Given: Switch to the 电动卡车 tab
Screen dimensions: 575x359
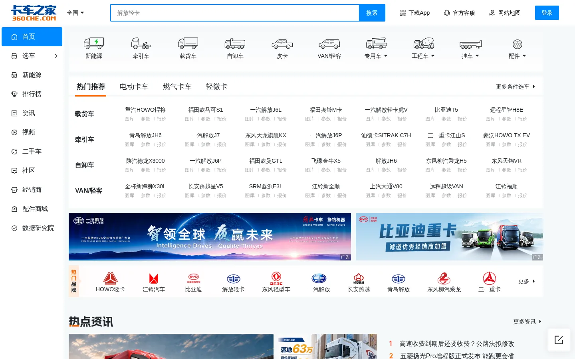Looking at the screenshot, I should click(x=134, y=87).
